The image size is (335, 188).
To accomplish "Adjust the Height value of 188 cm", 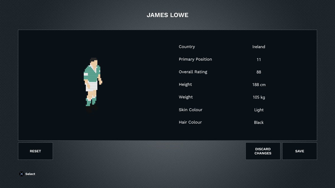I will point(259,84).
